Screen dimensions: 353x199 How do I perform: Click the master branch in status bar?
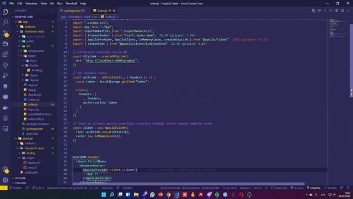[x=15, y=188]
